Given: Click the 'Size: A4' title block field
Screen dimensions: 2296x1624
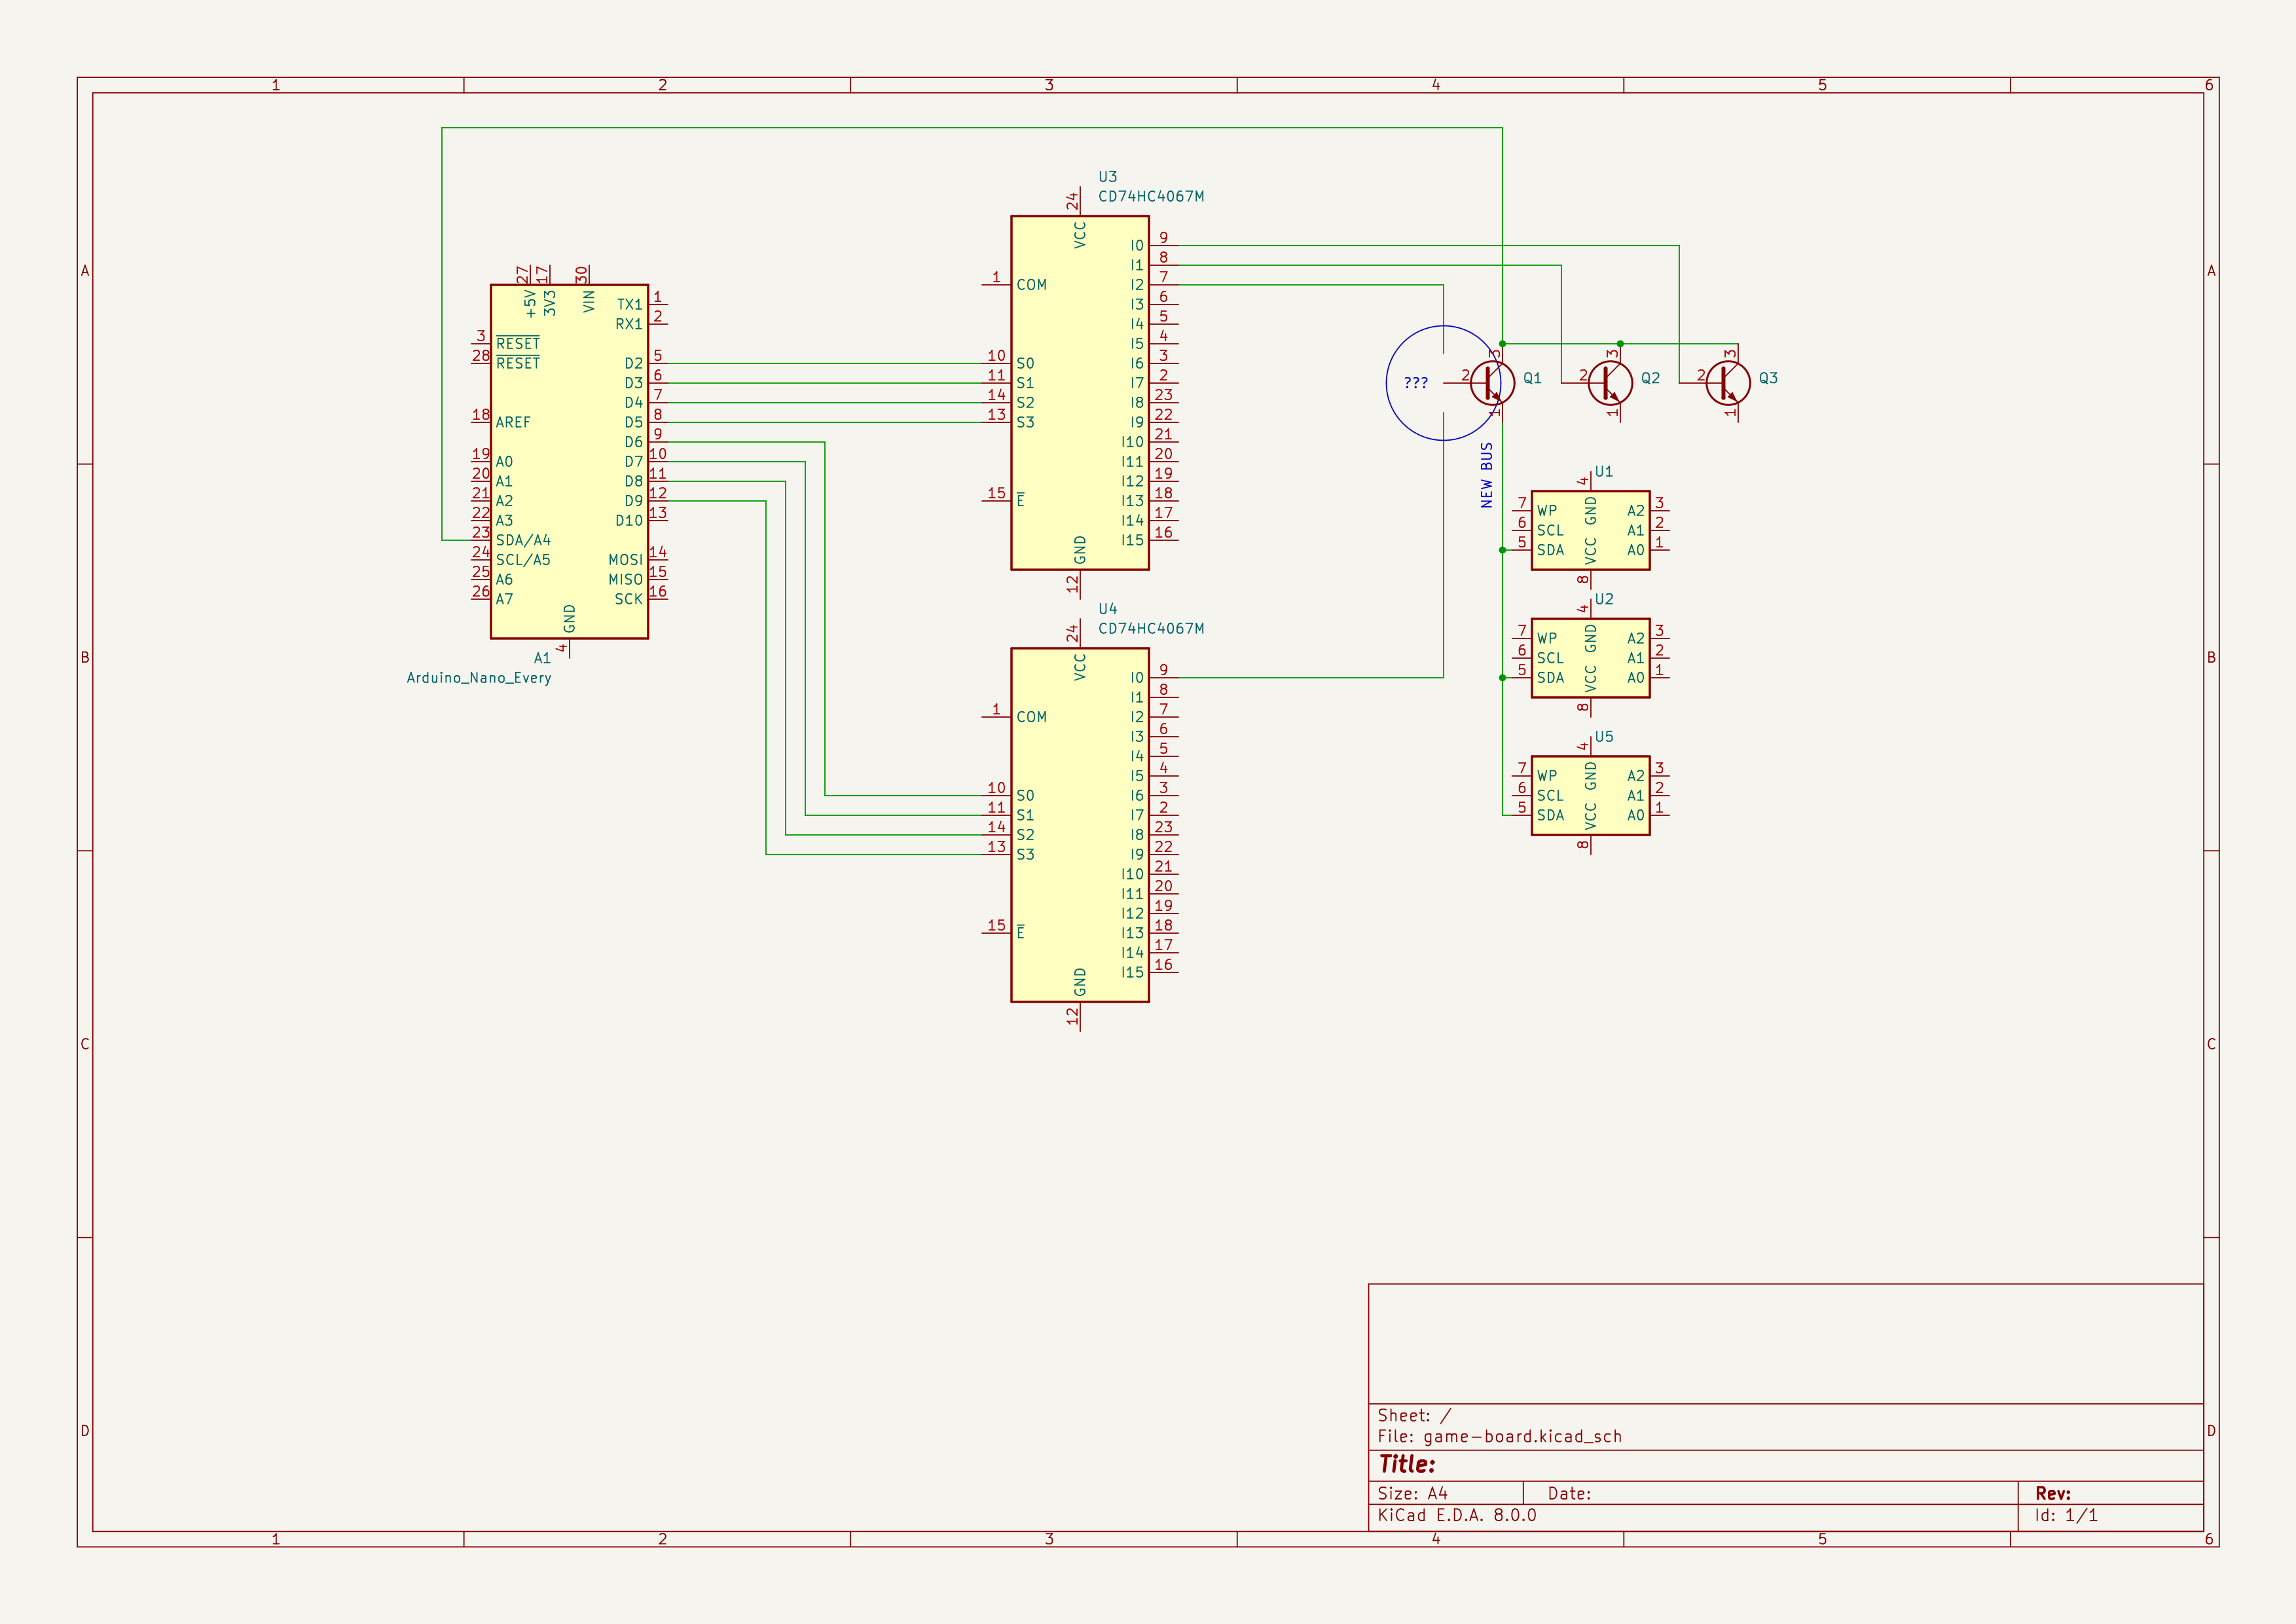Looking at the screenshot, I should pos(1412,1493).
